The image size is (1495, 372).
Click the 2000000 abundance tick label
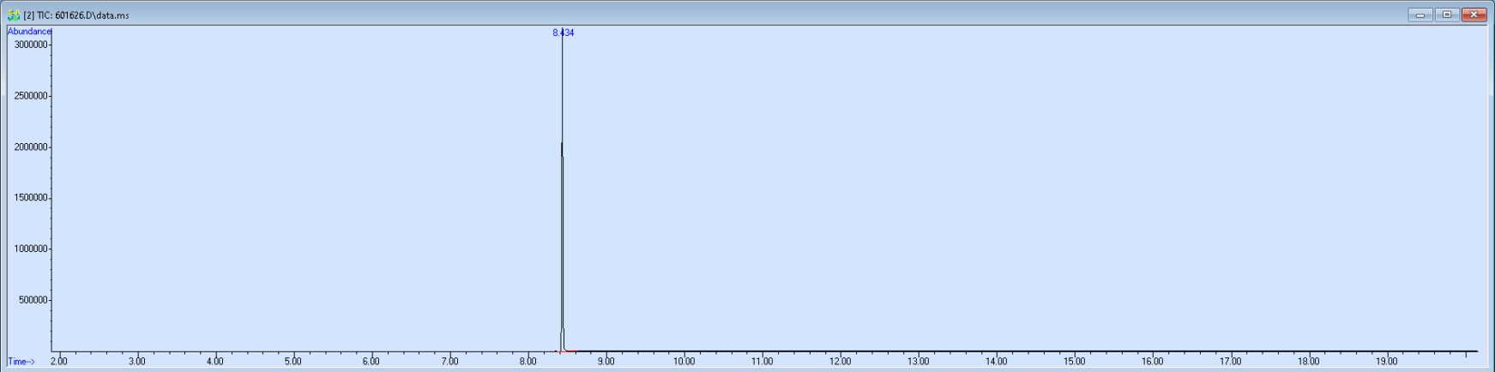(x=31, y=147)
